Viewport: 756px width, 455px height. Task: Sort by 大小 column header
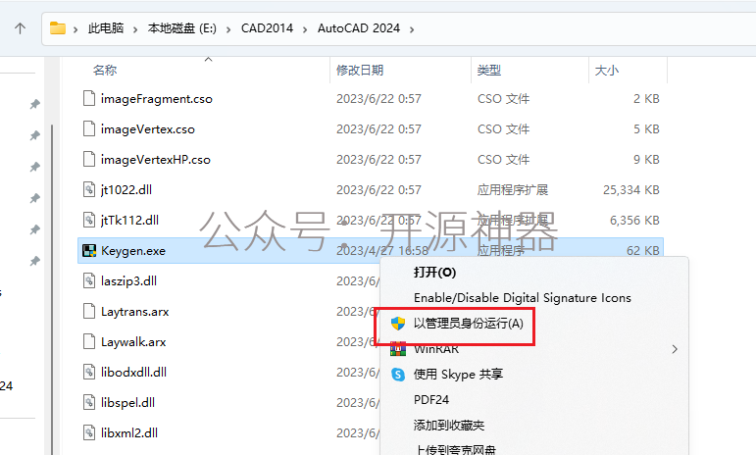coord(607,71)
